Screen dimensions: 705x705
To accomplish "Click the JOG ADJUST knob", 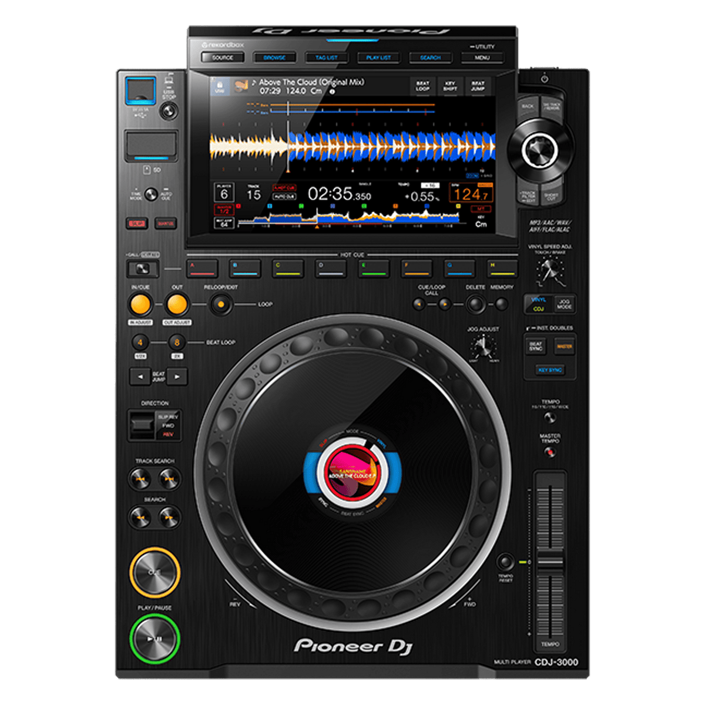I will 483,347.
